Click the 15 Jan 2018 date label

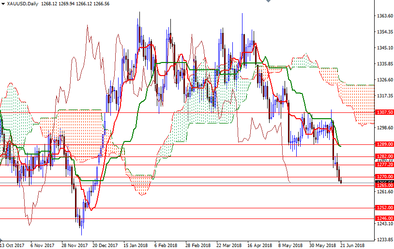click(135, 245)
